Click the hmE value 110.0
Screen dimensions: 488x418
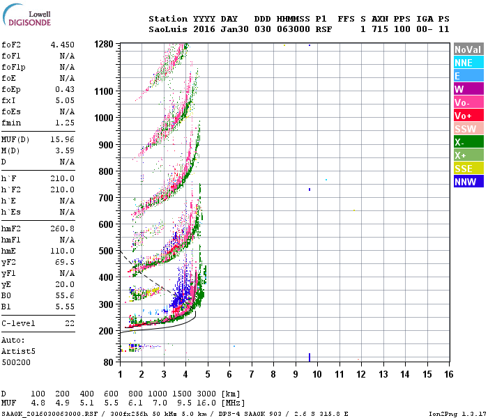[63, 251]
